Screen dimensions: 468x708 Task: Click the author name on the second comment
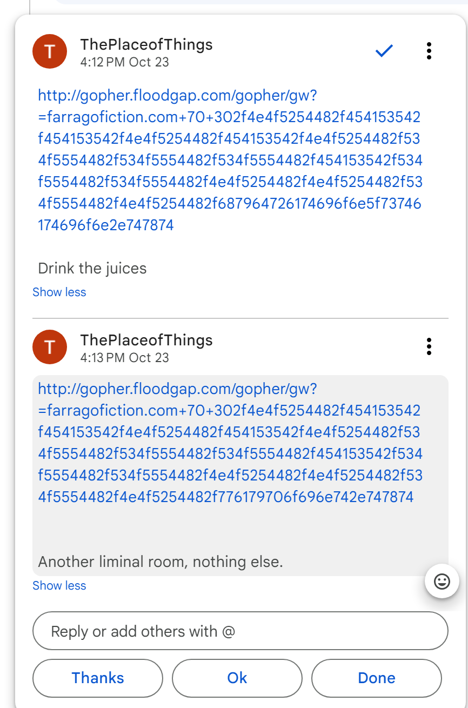point(146,340)
